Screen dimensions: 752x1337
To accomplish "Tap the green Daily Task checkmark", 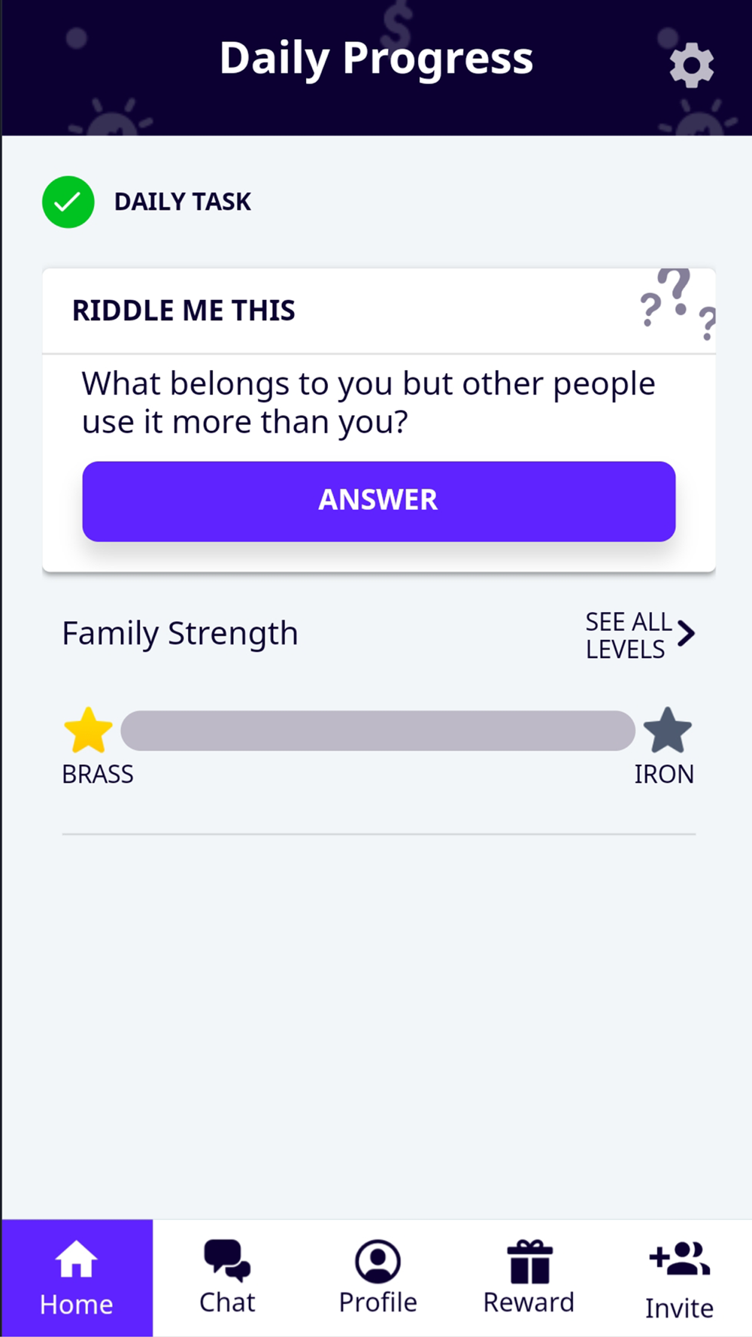I will (68, 202).
